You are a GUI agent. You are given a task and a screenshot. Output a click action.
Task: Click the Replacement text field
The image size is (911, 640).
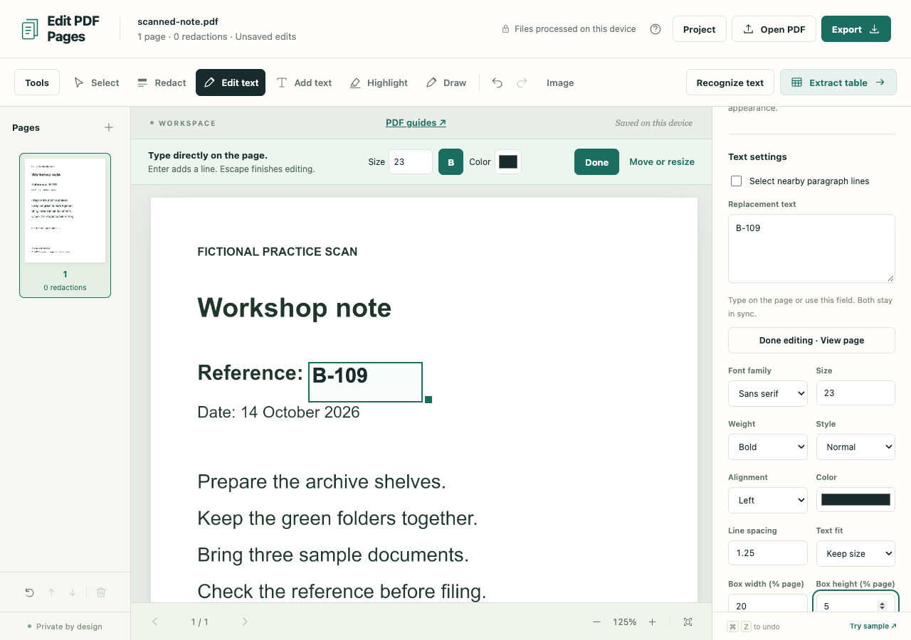point(811,248)
